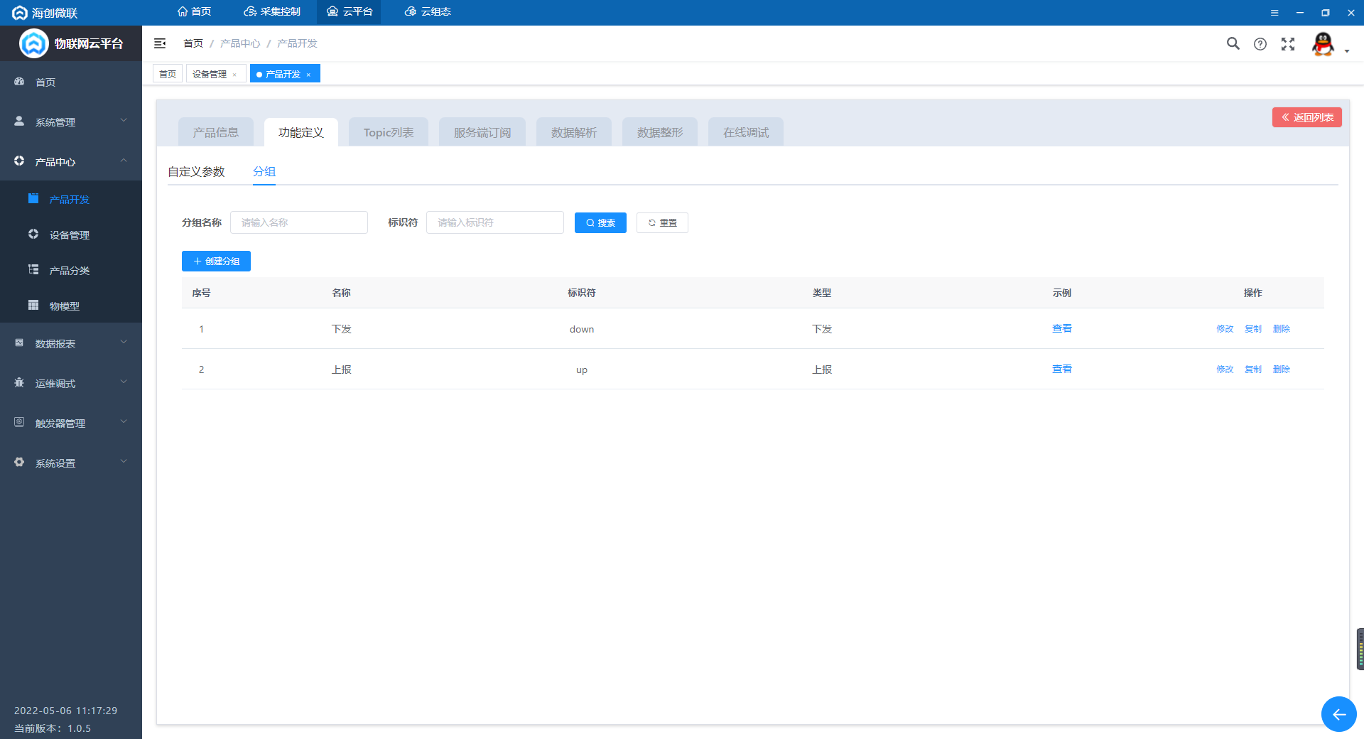1364x739 pixels.
Task: Click 查看 for the 下发 row
Action: [x=1062, y=328]
